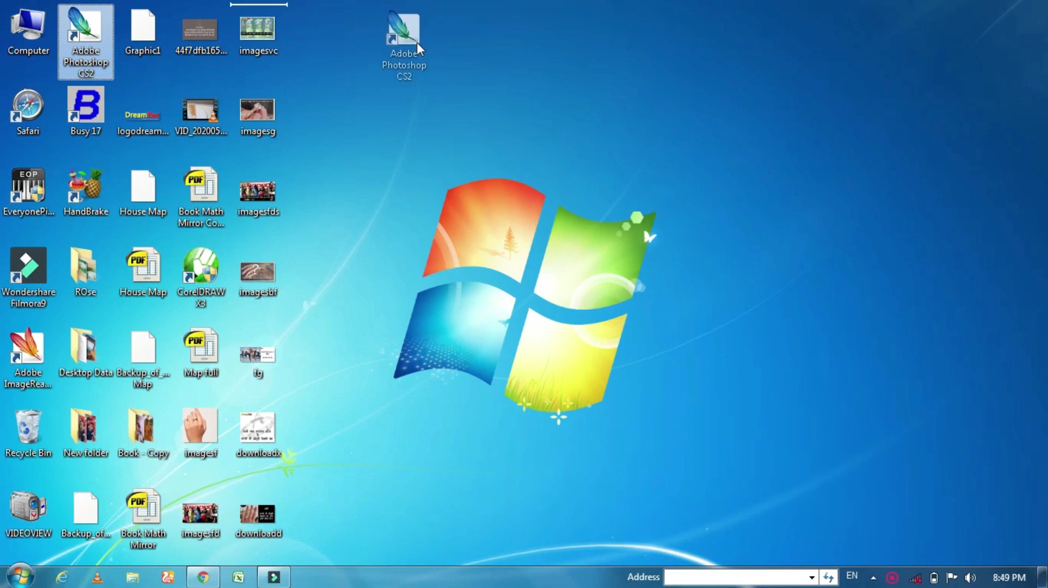Click the battery power tray icon
Image resolution: width=1048 pixels, height=588 pixels.
tap(934, 578)
